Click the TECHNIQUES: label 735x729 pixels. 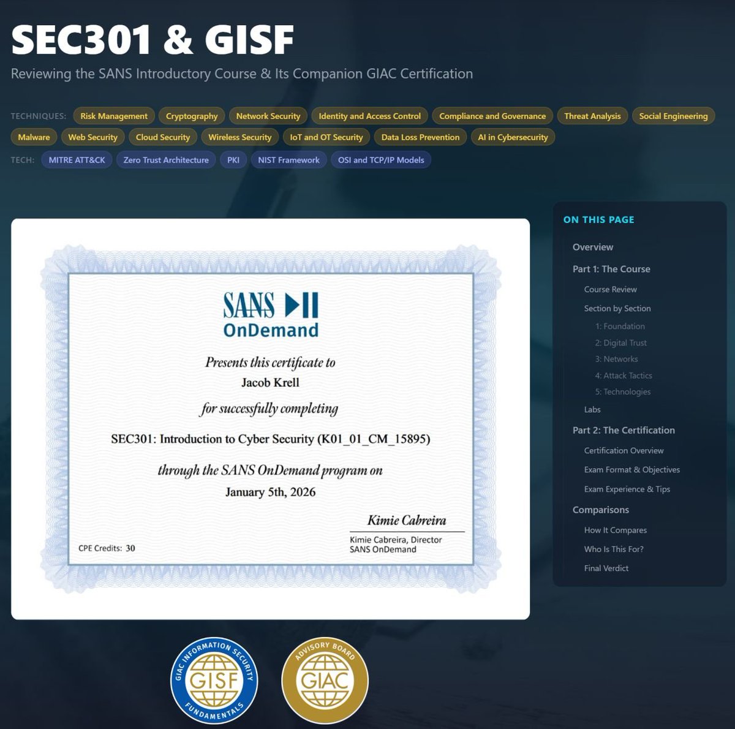point(39,116)
